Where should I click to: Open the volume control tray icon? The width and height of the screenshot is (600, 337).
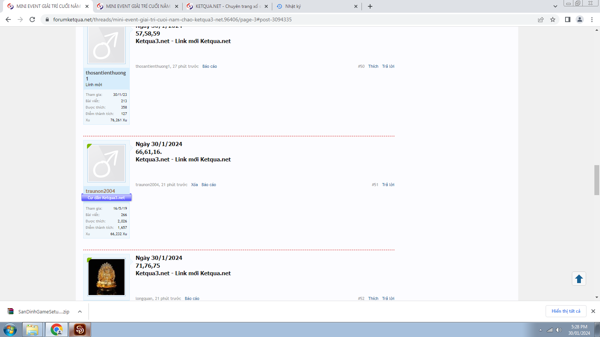tap(559, 330)
